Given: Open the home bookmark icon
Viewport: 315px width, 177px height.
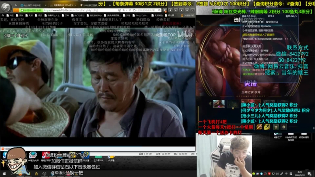Looking at the screenshot, I should point(3,15).
